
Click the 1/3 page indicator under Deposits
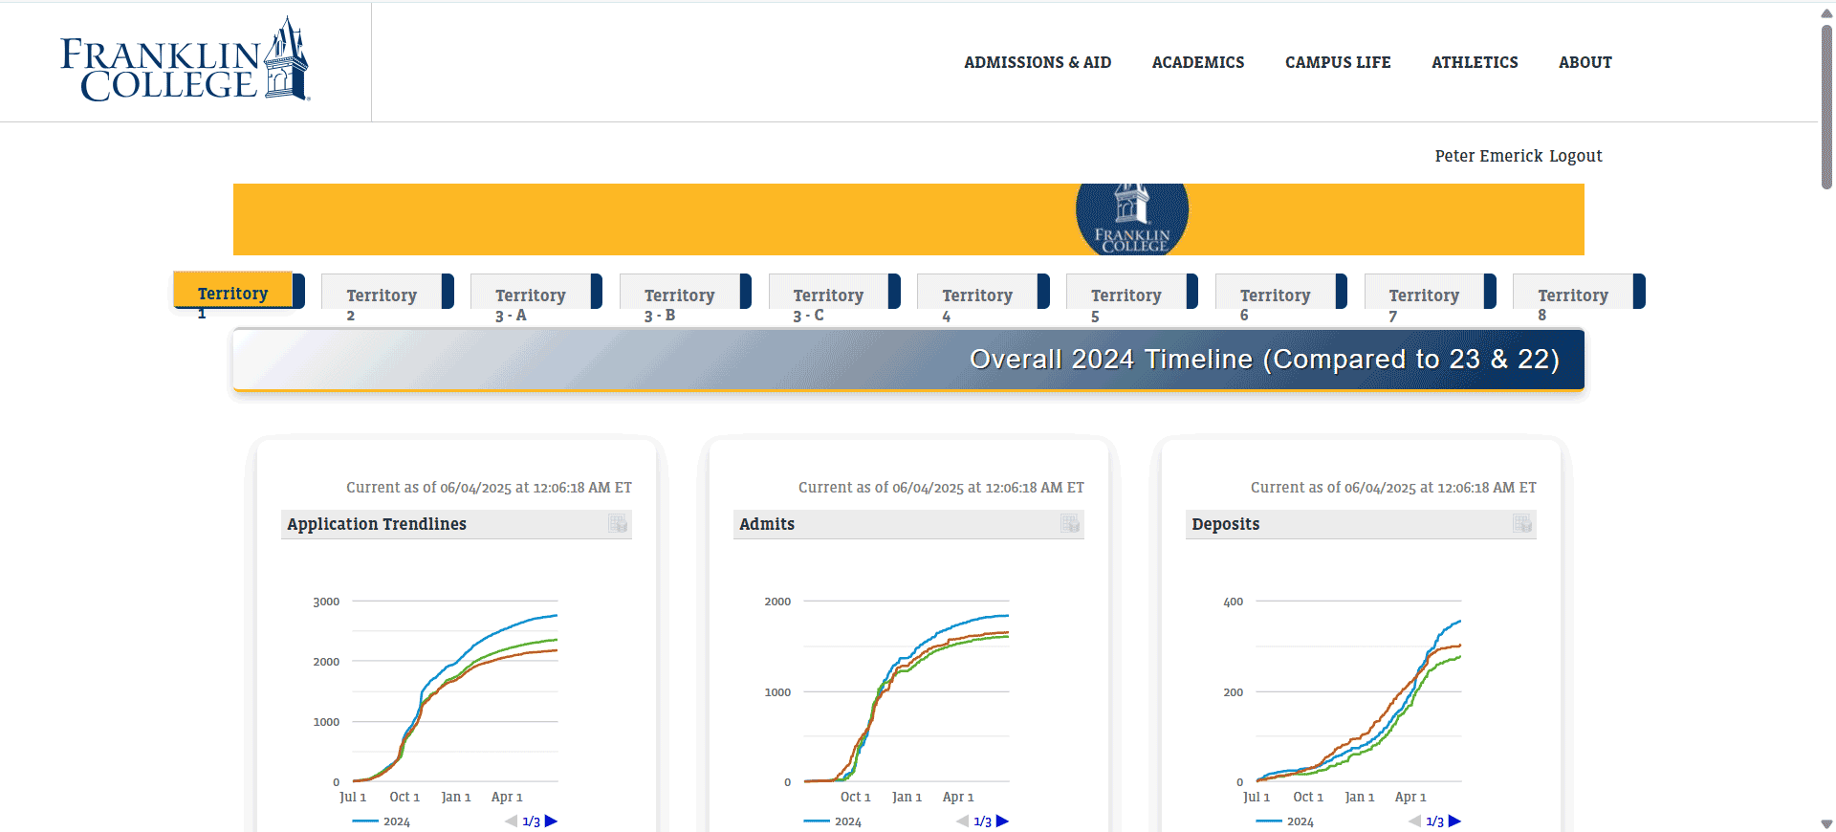tap(1435, 821)
